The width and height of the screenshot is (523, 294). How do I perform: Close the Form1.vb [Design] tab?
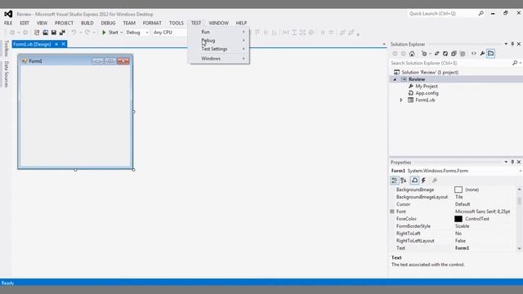64,44
